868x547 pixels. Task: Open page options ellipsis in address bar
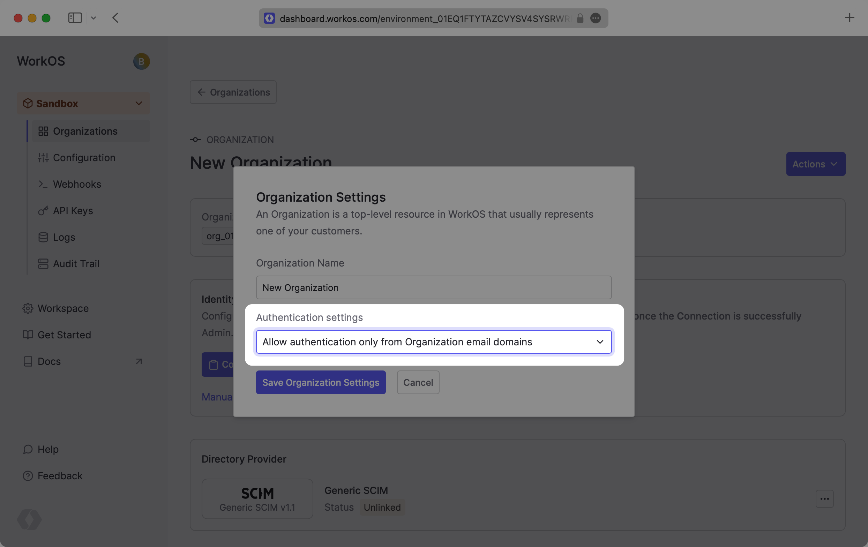[596, 18]
